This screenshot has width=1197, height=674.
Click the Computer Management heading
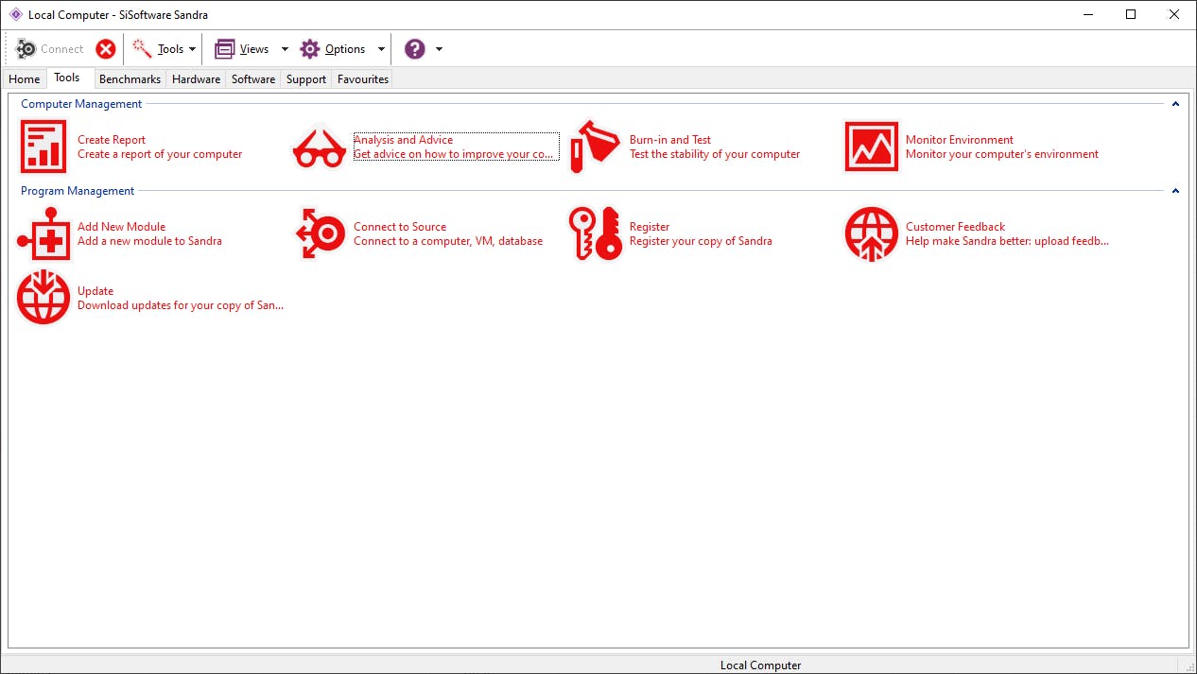(81, 104)
